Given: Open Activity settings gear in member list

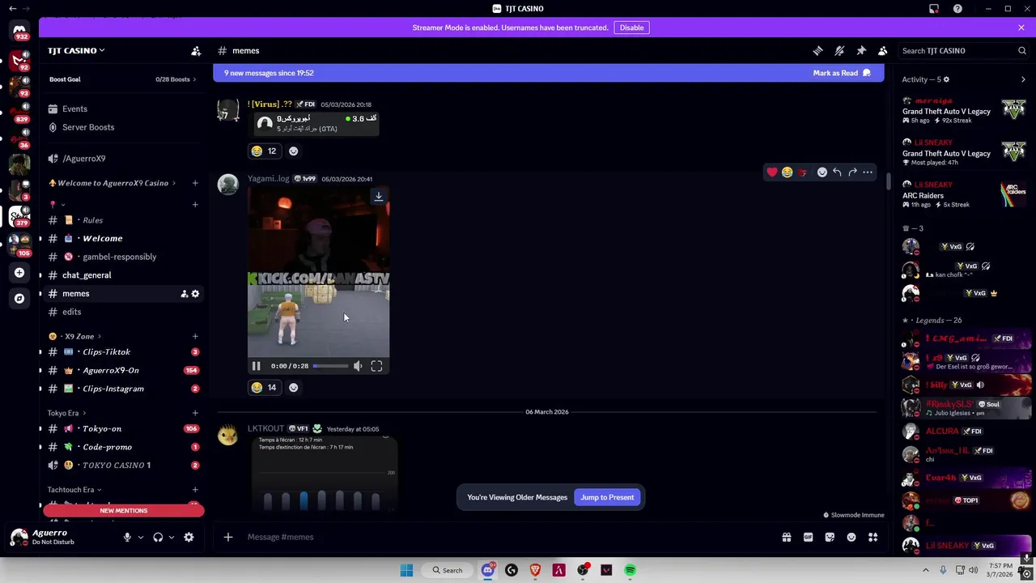Looking at the screenshot, I should 946,79.
